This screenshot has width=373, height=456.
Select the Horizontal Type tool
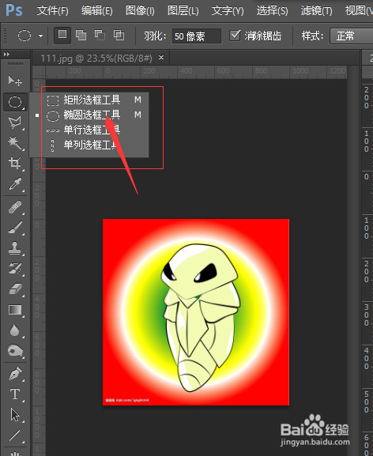pos(15,394)
